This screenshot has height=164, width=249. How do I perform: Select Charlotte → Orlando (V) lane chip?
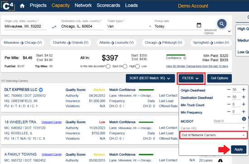71,43
